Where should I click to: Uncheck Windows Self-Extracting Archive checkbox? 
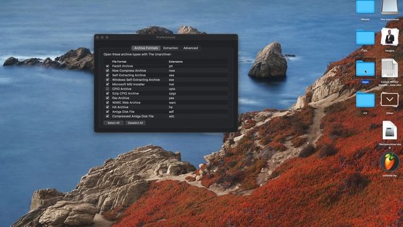[108, 80]
